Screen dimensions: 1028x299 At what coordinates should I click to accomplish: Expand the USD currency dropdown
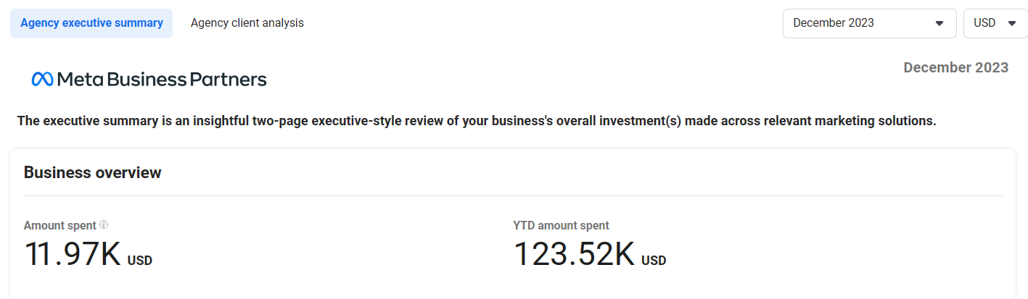pyautogui.click(x=990, y=23)
